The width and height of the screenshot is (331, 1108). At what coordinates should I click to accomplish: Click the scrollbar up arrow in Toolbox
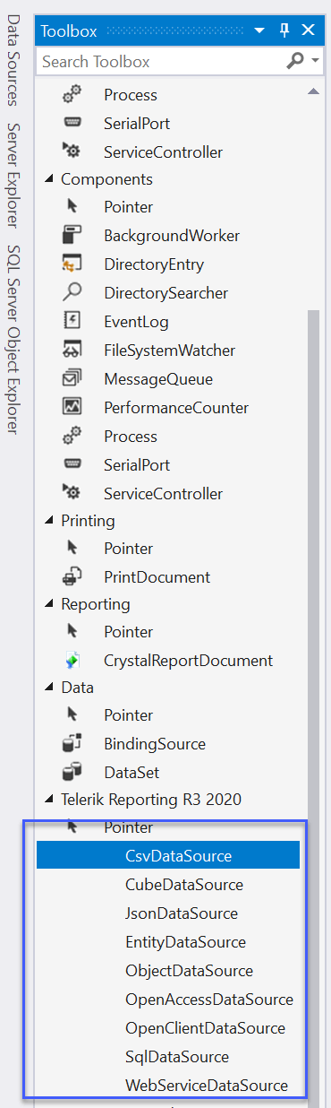313,91
